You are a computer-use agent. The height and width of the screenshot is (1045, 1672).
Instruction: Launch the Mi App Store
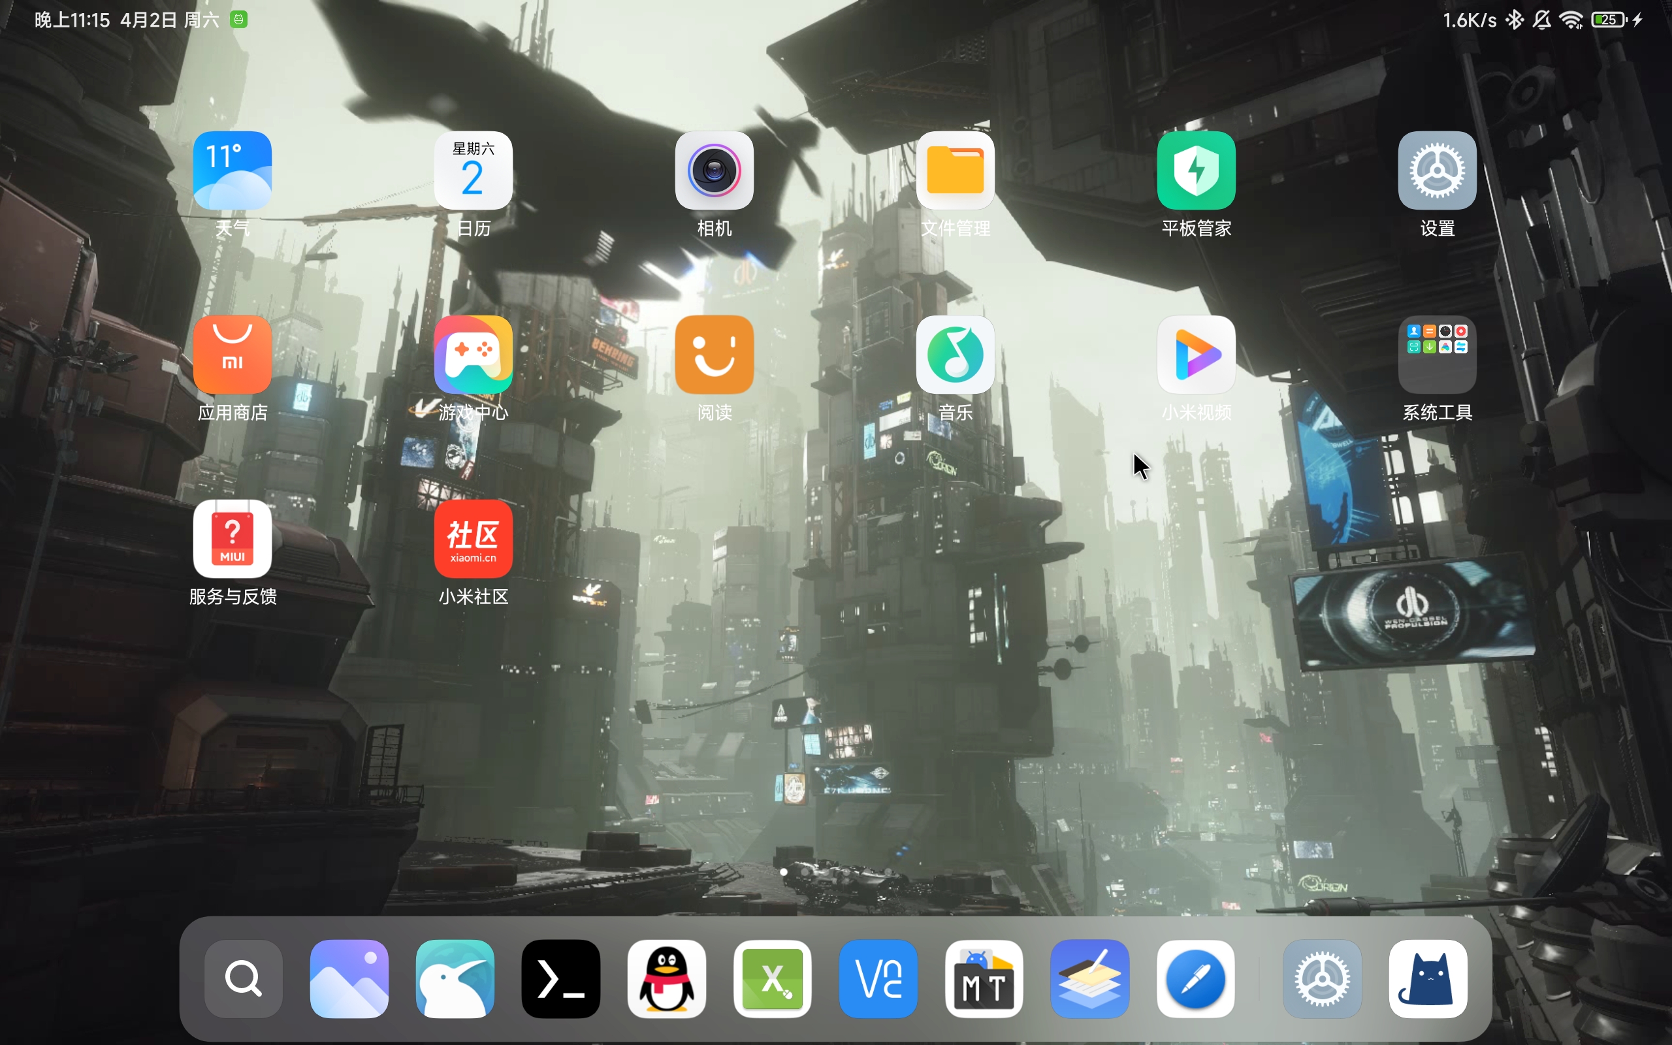232,355
